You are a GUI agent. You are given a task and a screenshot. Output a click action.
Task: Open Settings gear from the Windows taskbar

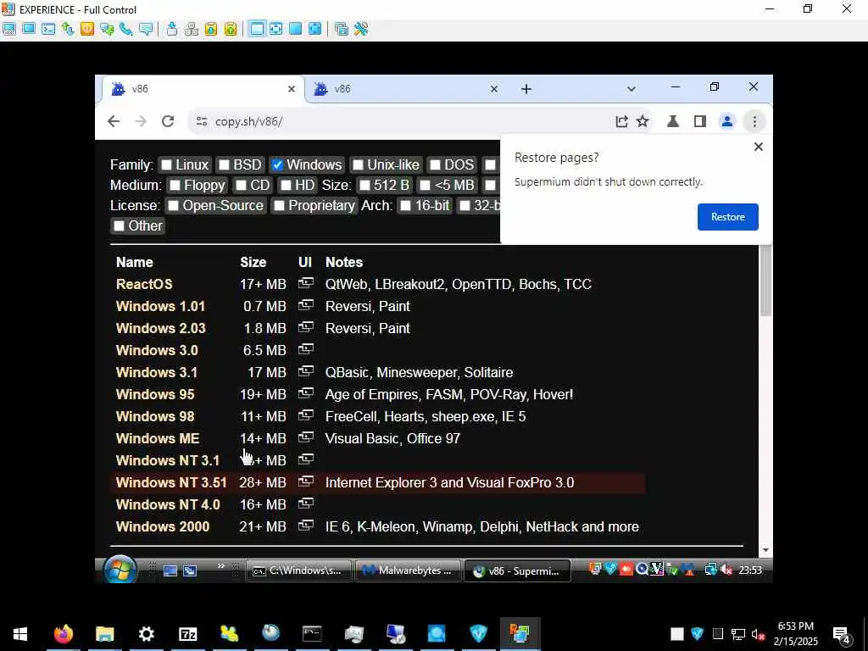tap(146, 633)
